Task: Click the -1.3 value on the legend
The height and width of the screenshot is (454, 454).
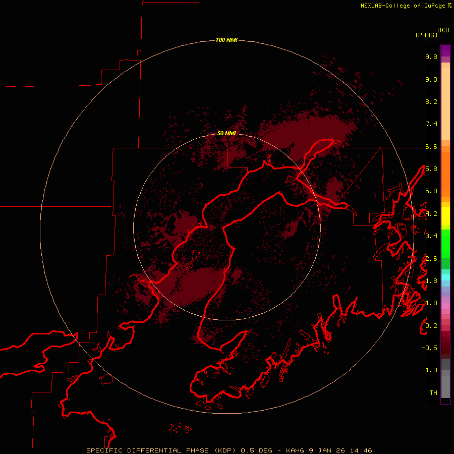Action: [x=429, y=370]
